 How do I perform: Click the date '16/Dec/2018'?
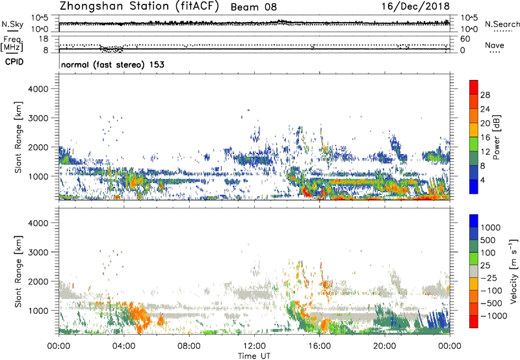415,6
